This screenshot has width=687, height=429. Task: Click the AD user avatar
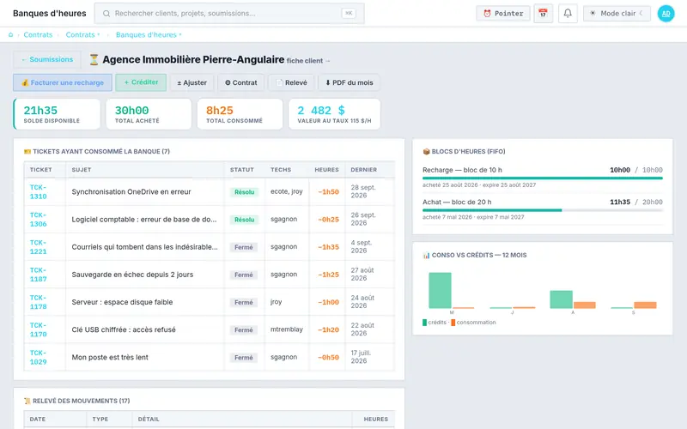pyautogui.click(x=666, y=14)
